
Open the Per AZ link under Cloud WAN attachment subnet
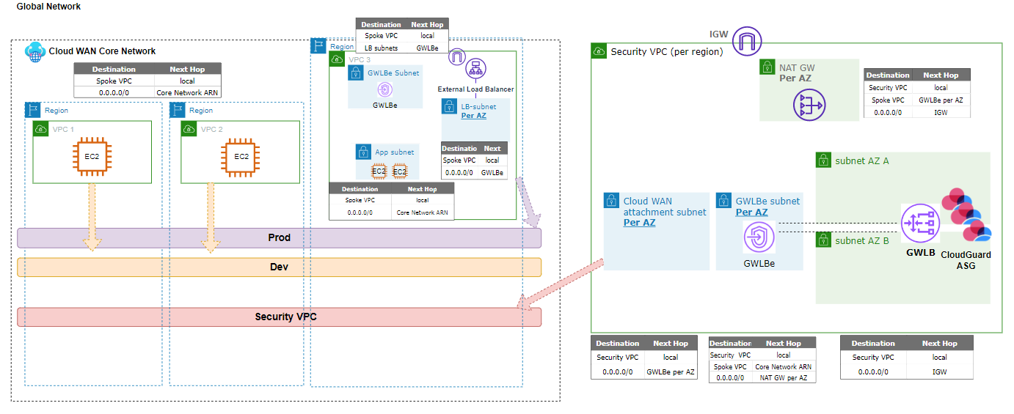[639, 223]
